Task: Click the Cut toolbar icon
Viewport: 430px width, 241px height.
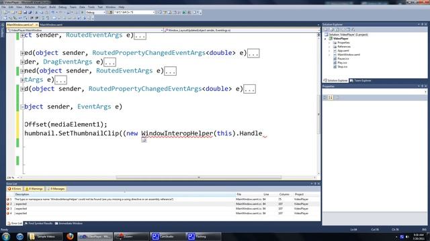Action: [36, 12]
